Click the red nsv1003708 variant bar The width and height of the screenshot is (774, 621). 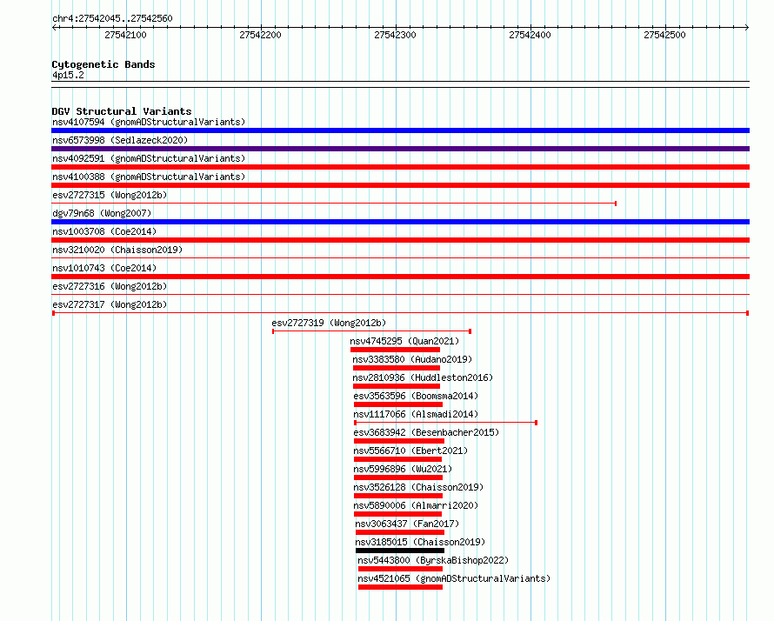(400, 240)
